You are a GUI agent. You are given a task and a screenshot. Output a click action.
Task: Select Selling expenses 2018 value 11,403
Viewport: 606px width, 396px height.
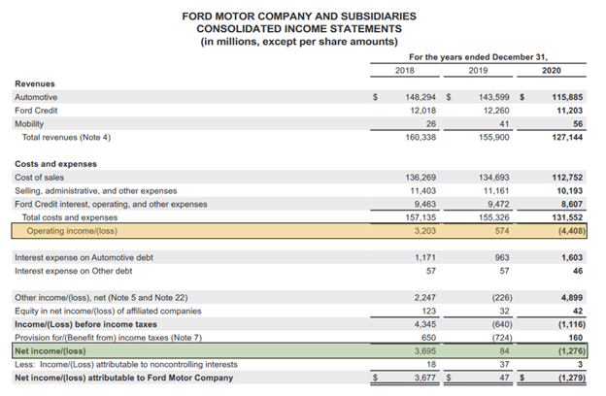(422, 191)
